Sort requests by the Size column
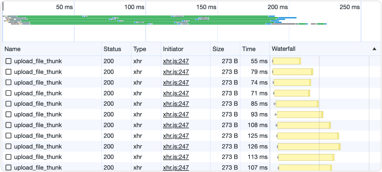Image resolution: width=382 pixels, height=172 pixels. coord(225,49)
